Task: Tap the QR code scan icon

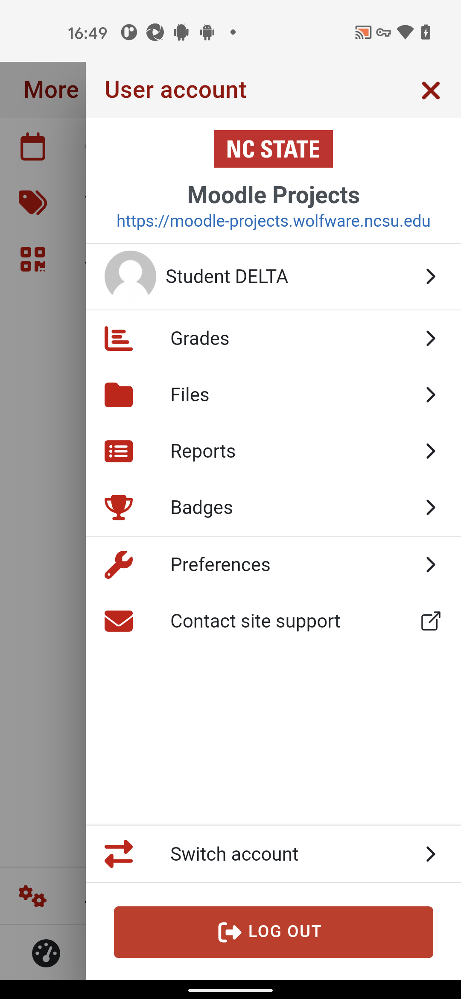Action: (33, 259)
